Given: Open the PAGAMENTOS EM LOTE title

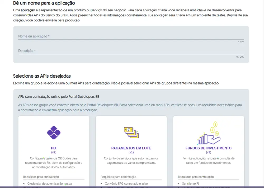Looking at the screenshot, I should pos(131,148).
